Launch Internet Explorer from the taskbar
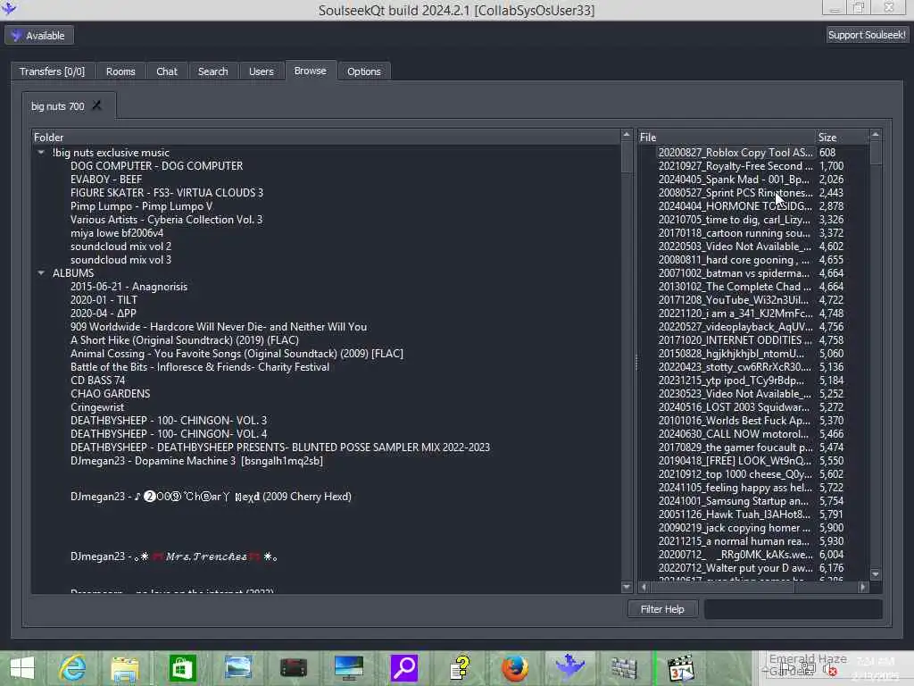Viewport: 914px width, 686px height. (72, 668)
